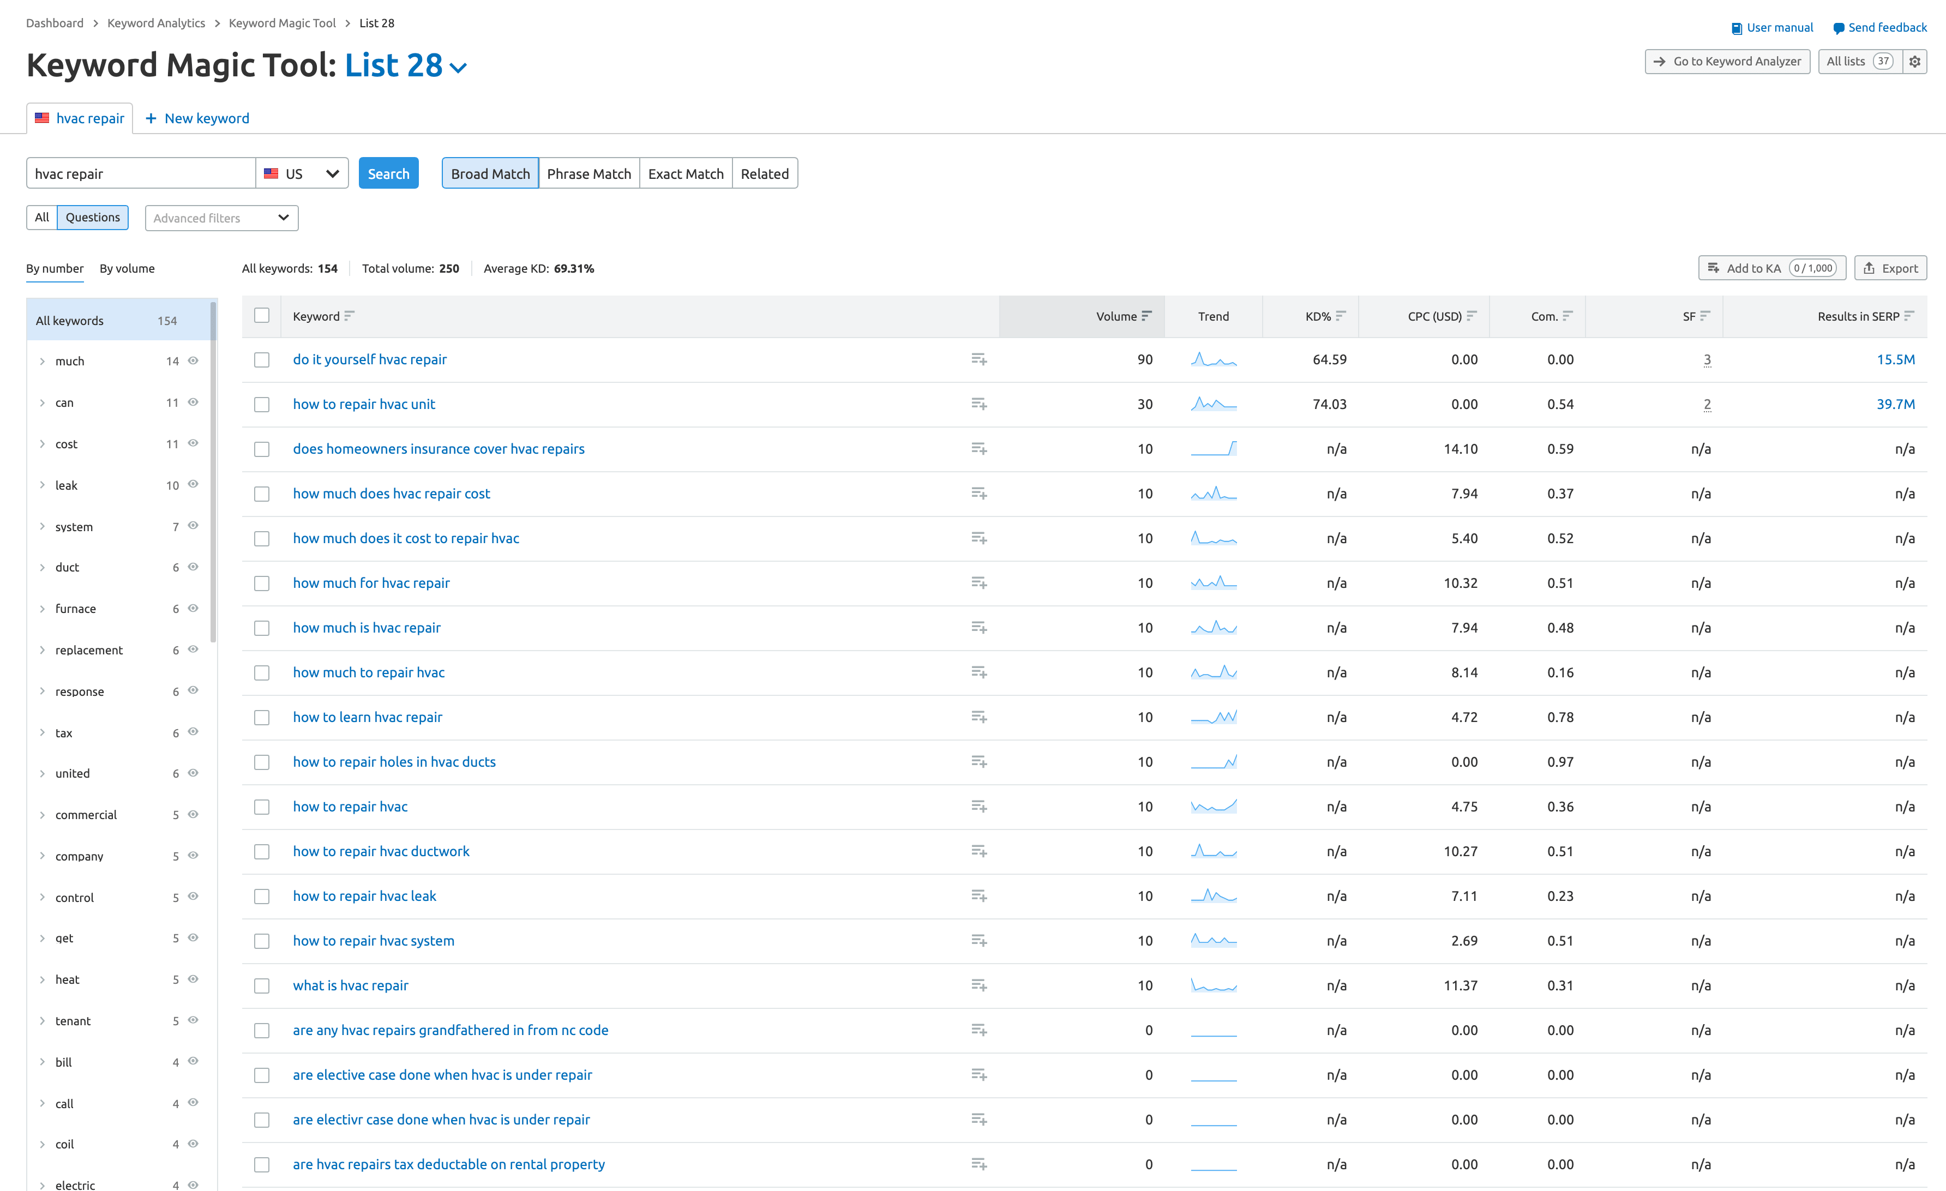1946x1191 pixels.
Task: Sort by Volume column sort icon
Action: coord(1147,316)
